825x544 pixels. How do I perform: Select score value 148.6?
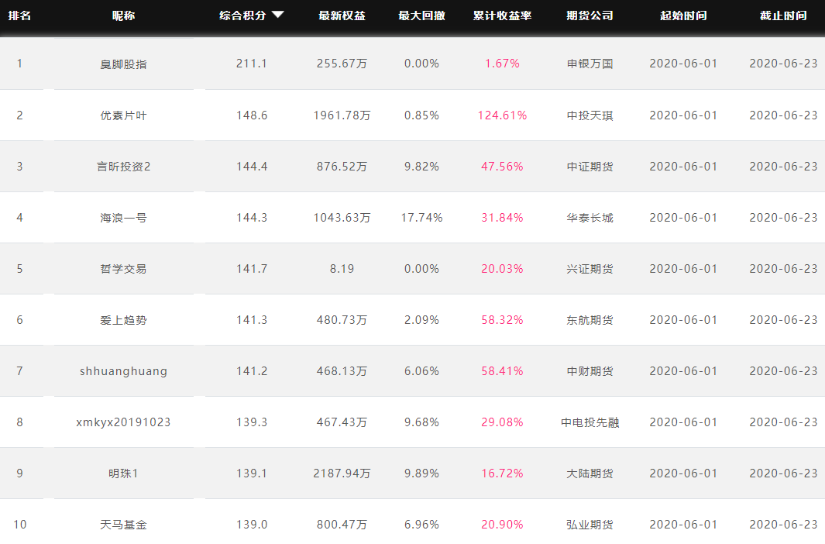click(x=252, y=115)
